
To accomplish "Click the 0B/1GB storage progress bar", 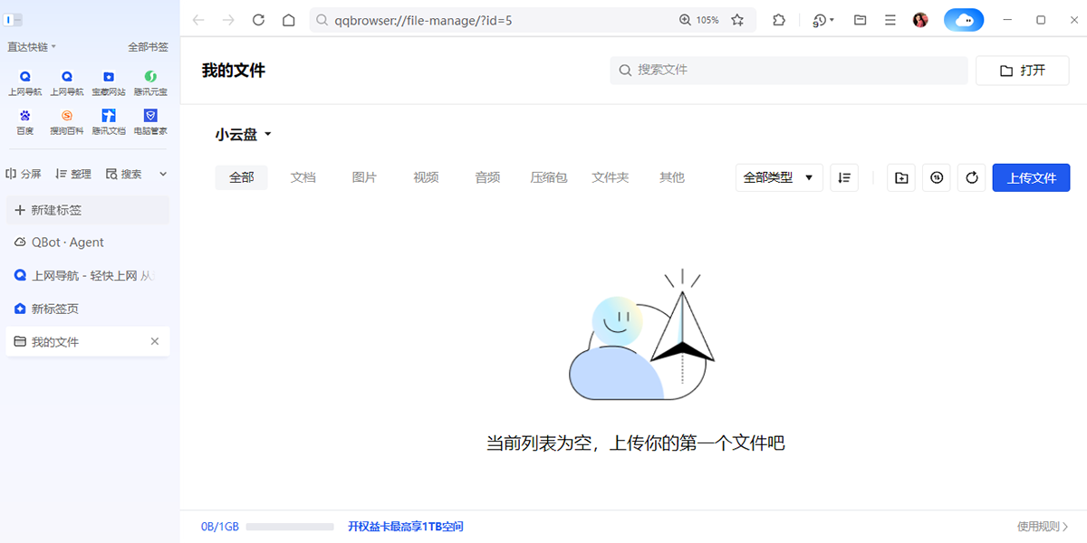I will (290, 527).
